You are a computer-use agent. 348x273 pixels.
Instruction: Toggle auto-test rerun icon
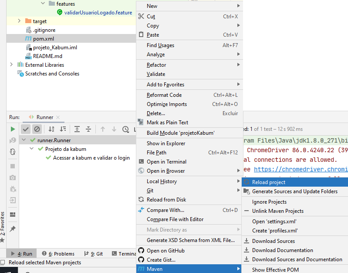coord(13,152)
